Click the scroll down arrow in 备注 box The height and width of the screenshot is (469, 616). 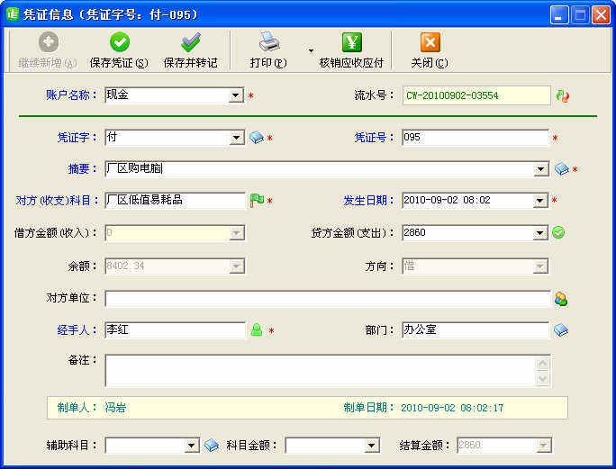click(542, 379)
